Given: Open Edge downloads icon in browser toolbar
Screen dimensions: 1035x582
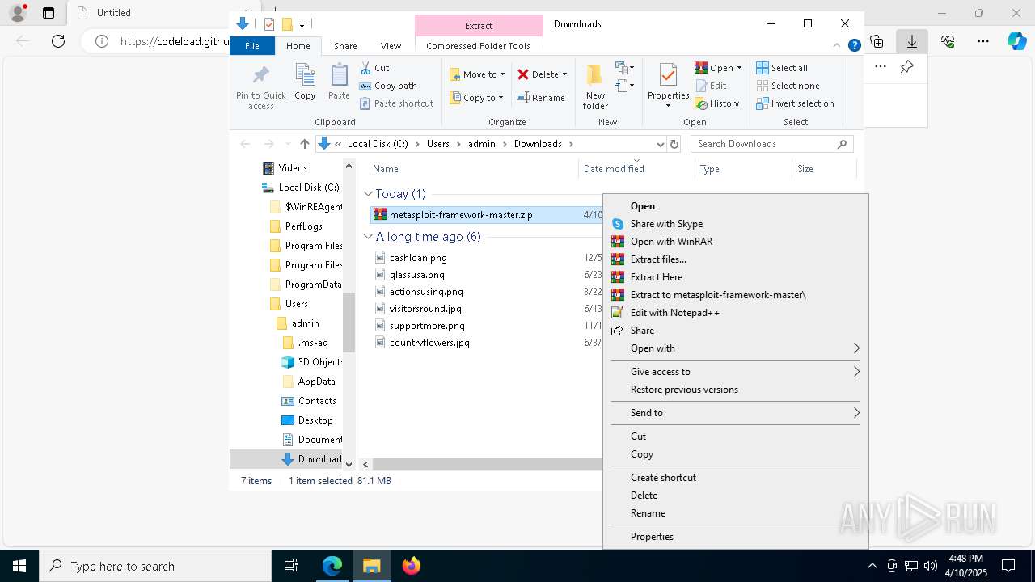Looking at the screenshot, I should [x=912, y=41].
